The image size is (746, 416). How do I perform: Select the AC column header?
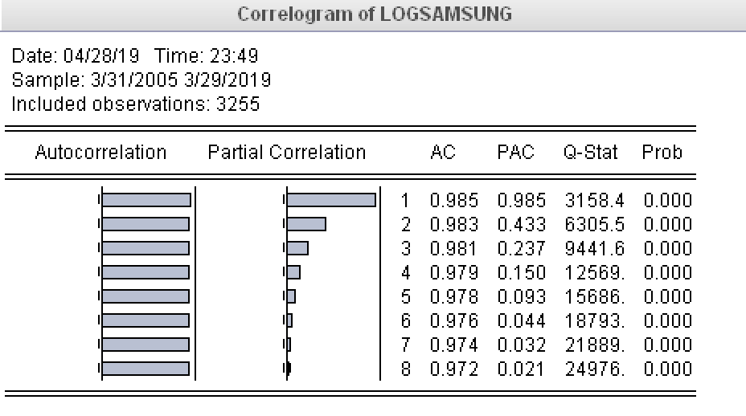click(x=443, y=153)
